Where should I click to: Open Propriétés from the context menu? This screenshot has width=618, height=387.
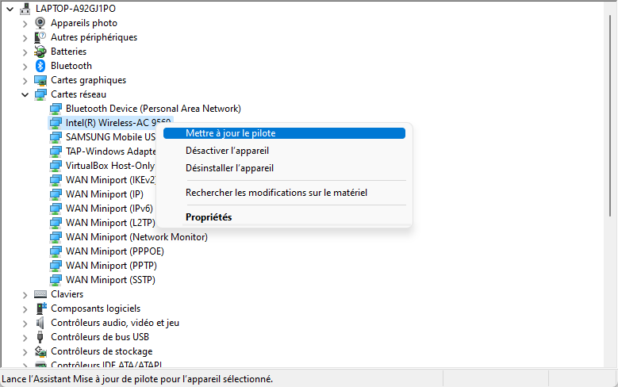tap(284, 217)
